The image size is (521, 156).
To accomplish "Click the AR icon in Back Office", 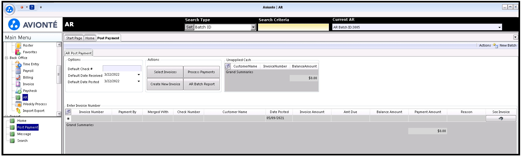I will point(18,97).
